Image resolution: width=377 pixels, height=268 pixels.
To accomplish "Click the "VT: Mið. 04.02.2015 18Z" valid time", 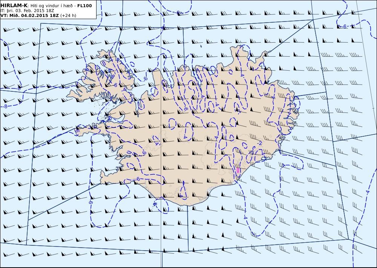I will pos(30,15).
